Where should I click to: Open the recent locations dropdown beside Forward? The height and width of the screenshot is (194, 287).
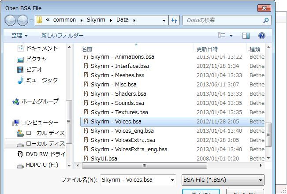pyautogui.click(x=31, y=20)
